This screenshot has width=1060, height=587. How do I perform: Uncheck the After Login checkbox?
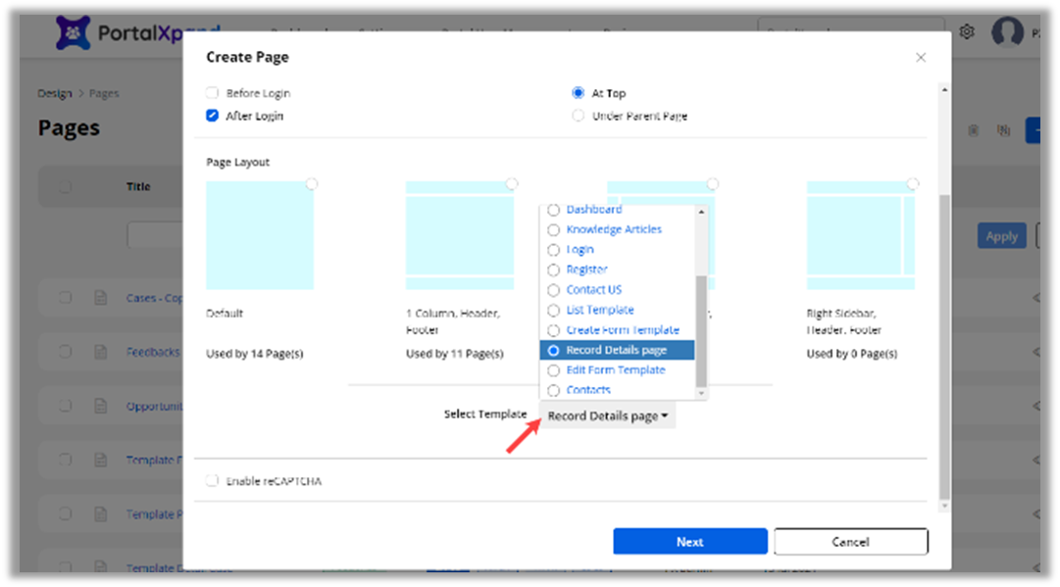click(x=212, y=116)
